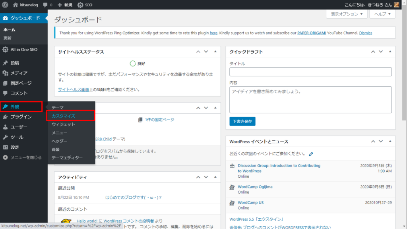This screenshot has width=407, height=229.
Task: Focus the タイトル input field
Action: point(310,72)
